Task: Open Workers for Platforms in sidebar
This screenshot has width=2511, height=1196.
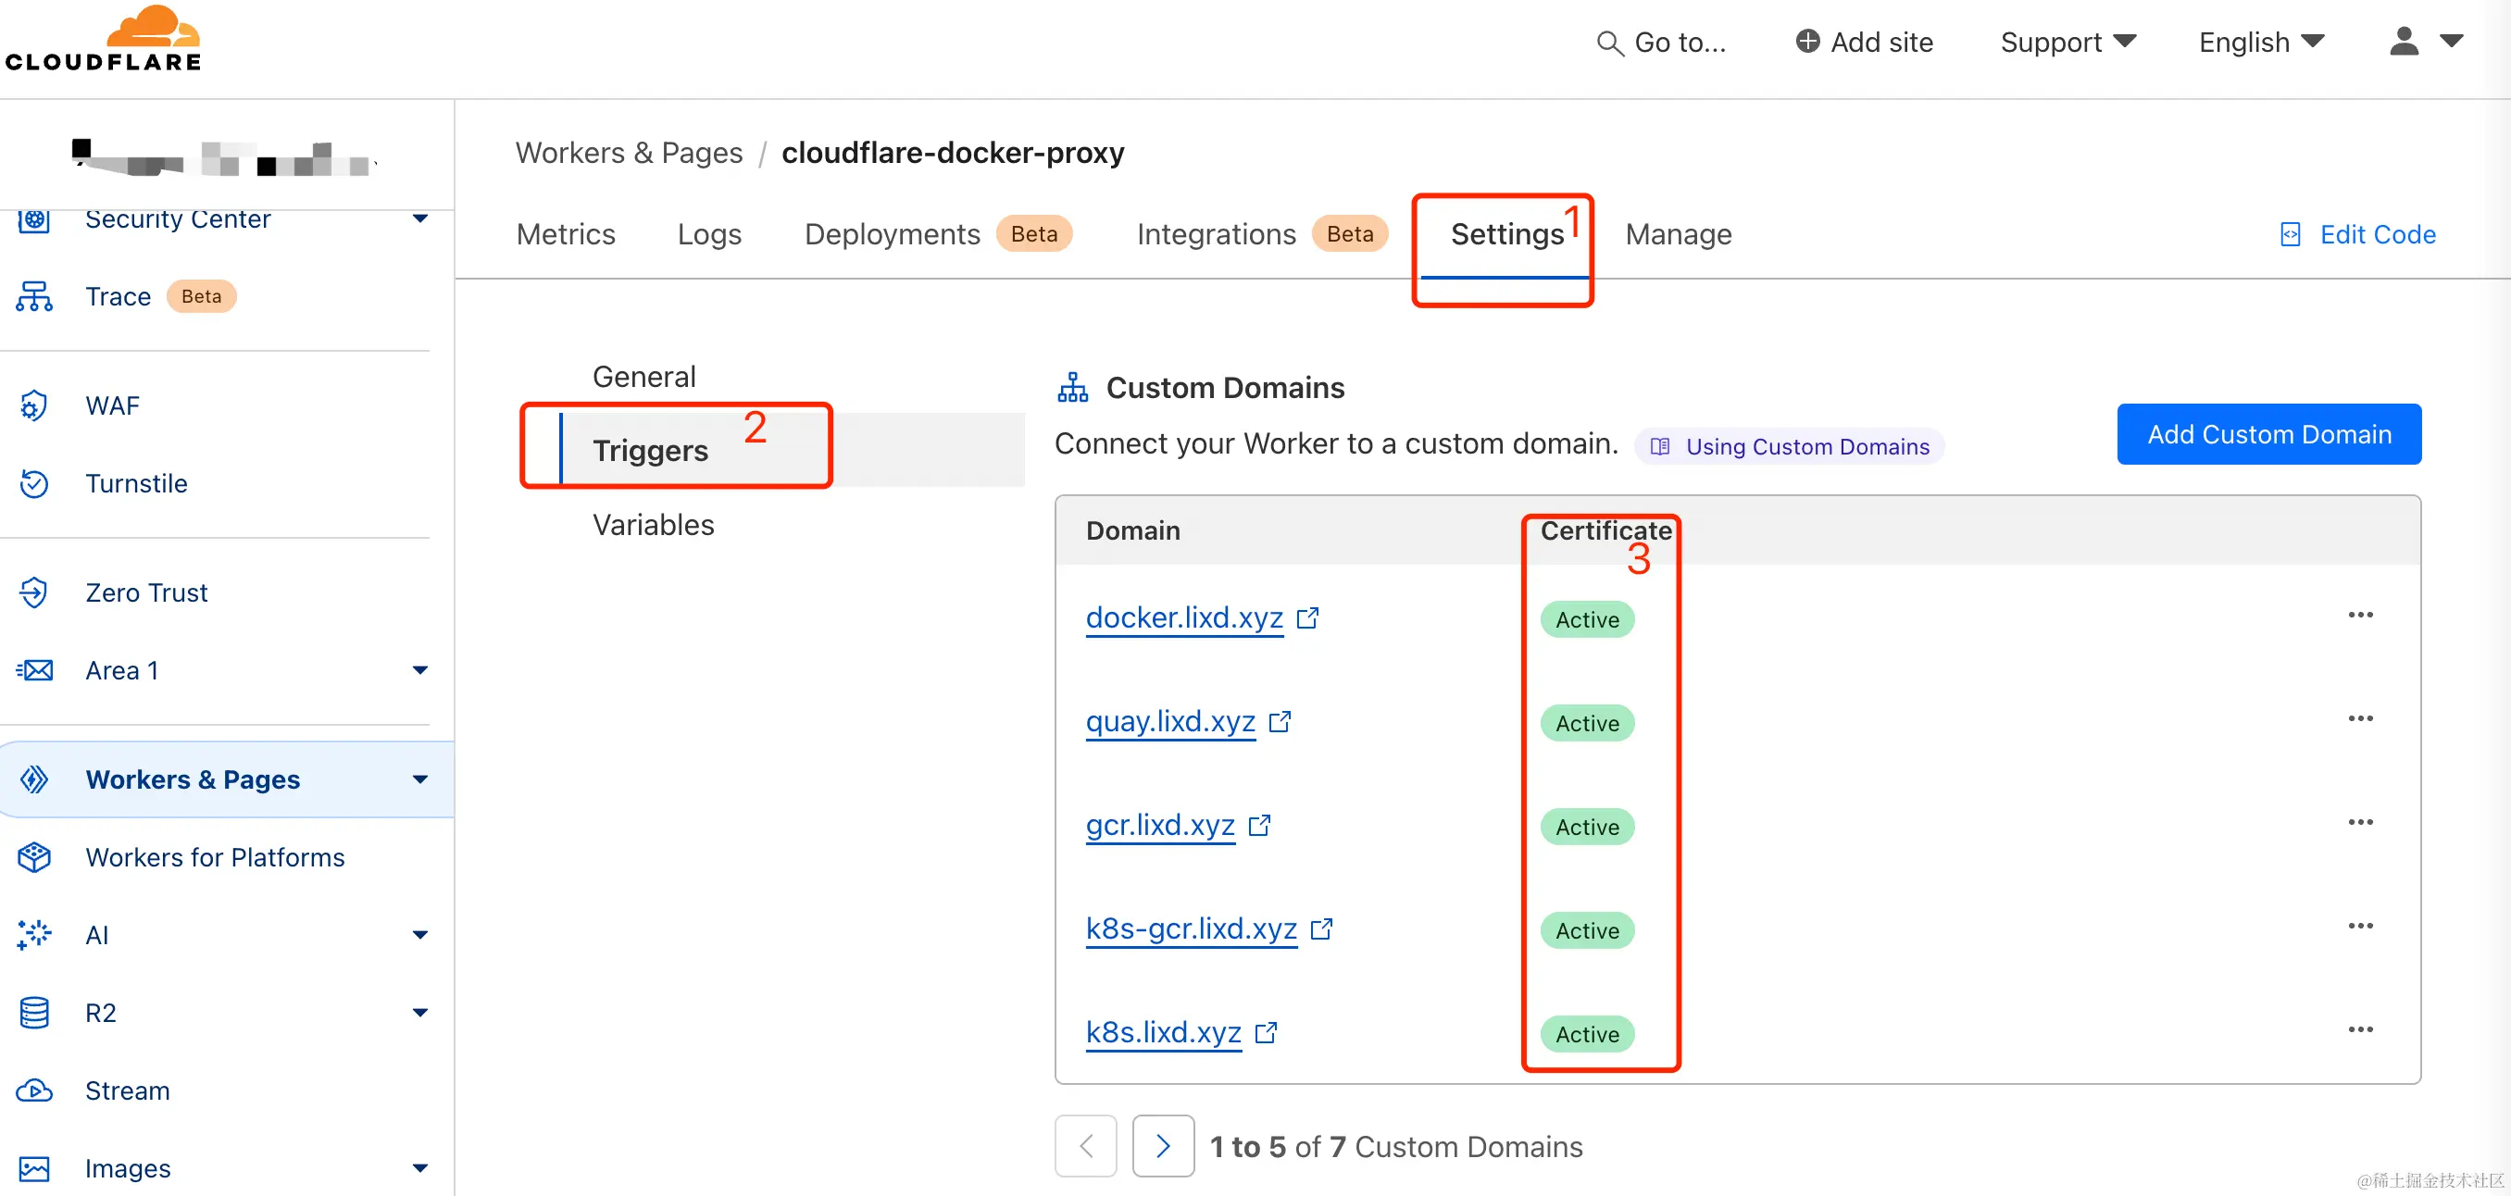Action: [x=215, y=858]
